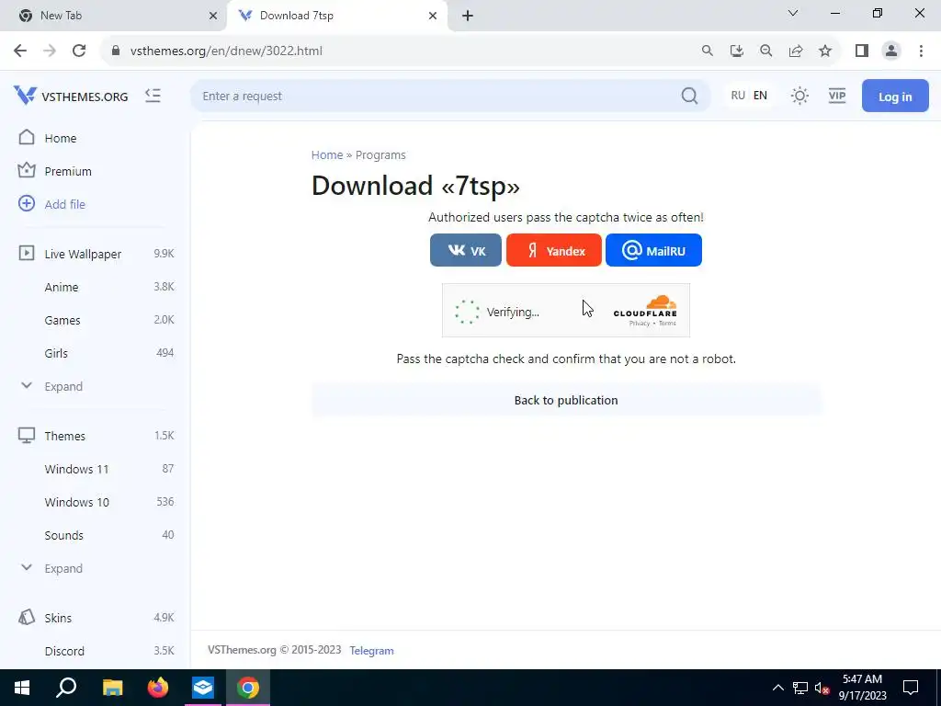Open the Sounds category

click(63, 535)
